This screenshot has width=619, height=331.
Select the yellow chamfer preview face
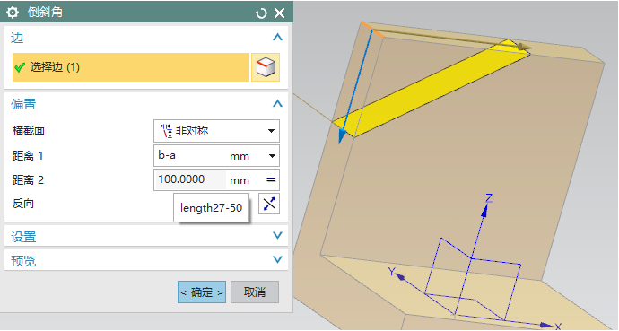coord(431,89)
